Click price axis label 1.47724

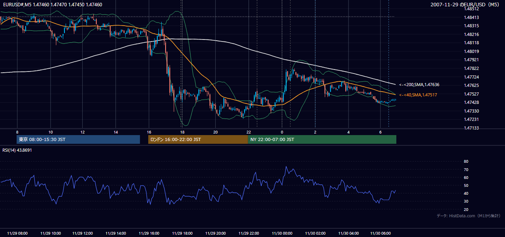pyautogui.click(x=471, y=77)
